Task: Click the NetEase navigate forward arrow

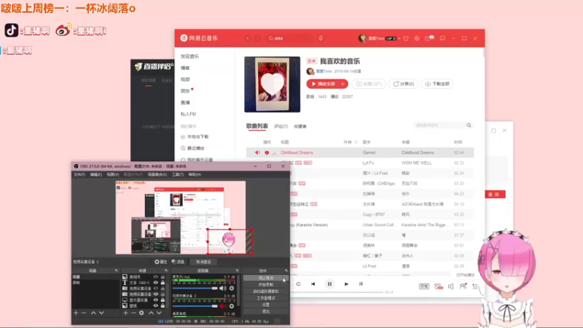Action: click(x=257, y=39)
